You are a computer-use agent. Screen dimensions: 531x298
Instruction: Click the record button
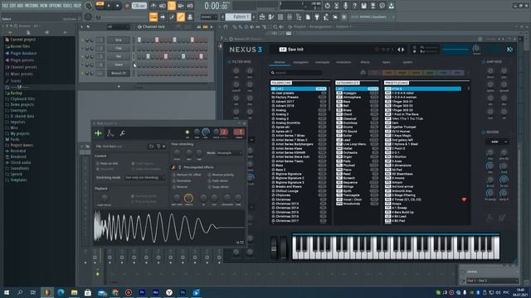[x=127, y=6]
